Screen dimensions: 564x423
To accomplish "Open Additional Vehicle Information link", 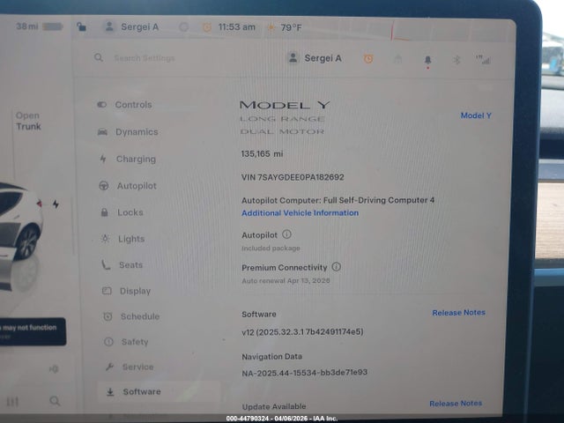I will coord(300,213).
